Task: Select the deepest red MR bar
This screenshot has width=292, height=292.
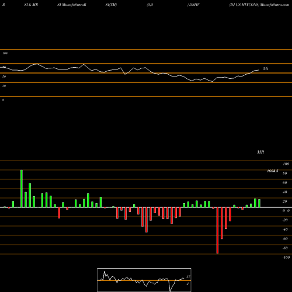Action: point(217,230)
